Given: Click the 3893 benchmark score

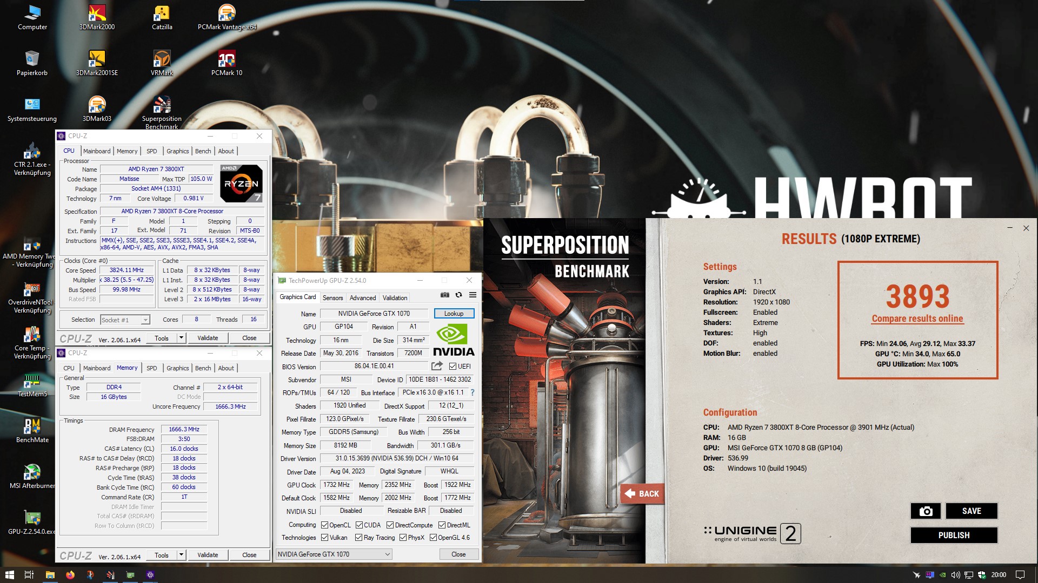Looking at the screenshot, I should (x=917, y=296).
